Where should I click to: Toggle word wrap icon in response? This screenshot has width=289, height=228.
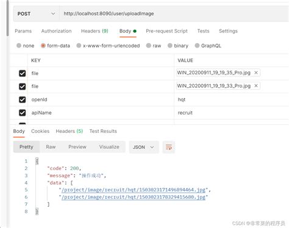[x=169, y=147]
